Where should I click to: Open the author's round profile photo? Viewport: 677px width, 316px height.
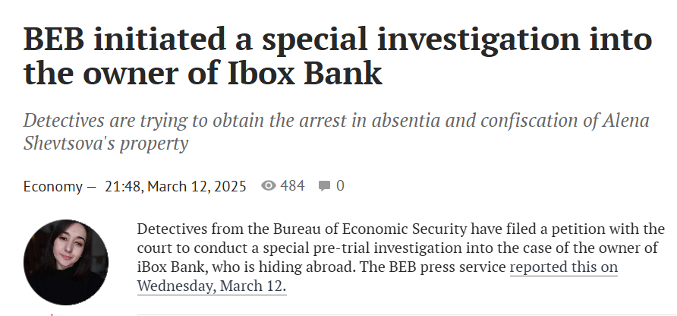coord(66,262)
